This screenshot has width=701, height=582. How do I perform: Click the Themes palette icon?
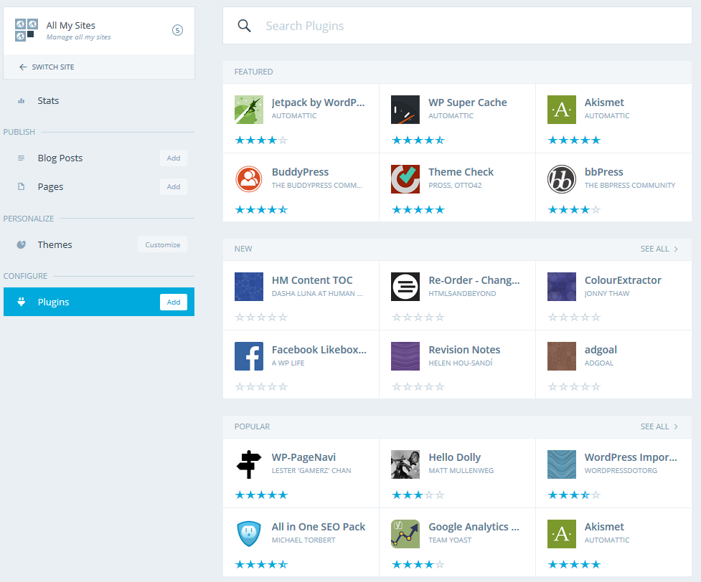[21, 245]
